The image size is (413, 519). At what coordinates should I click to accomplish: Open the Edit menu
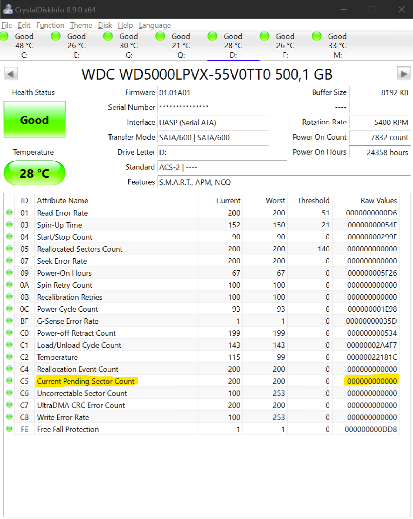[x=24, y=25]
